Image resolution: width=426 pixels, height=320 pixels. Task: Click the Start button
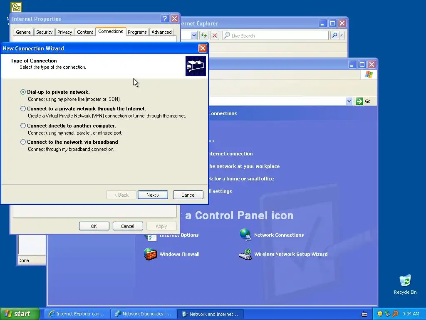(x=20, y=314)
